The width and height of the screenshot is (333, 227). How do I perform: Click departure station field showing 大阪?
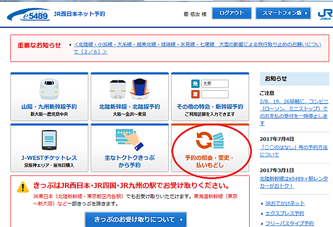coord(215,83)
